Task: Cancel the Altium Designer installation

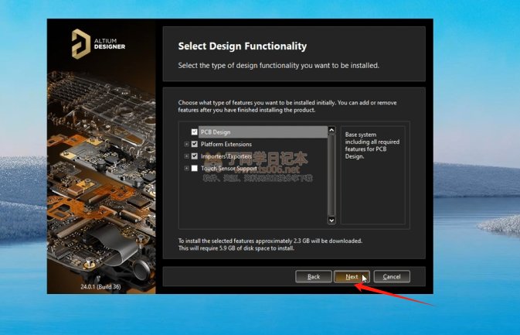Action: coord(392,276)
